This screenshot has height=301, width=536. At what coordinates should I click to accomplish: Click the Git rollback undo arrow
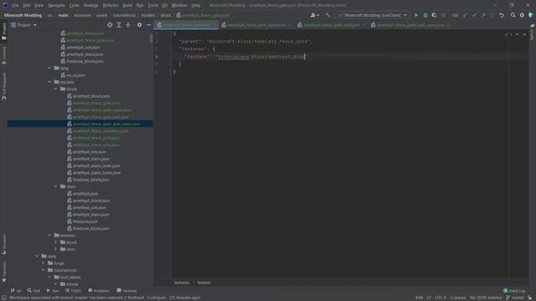[502, 15]
